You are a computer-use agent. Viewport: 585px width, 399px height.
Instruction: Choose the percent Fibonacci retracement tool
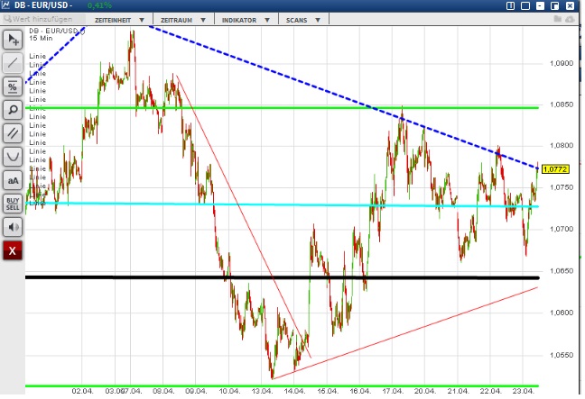pos(13,86)
